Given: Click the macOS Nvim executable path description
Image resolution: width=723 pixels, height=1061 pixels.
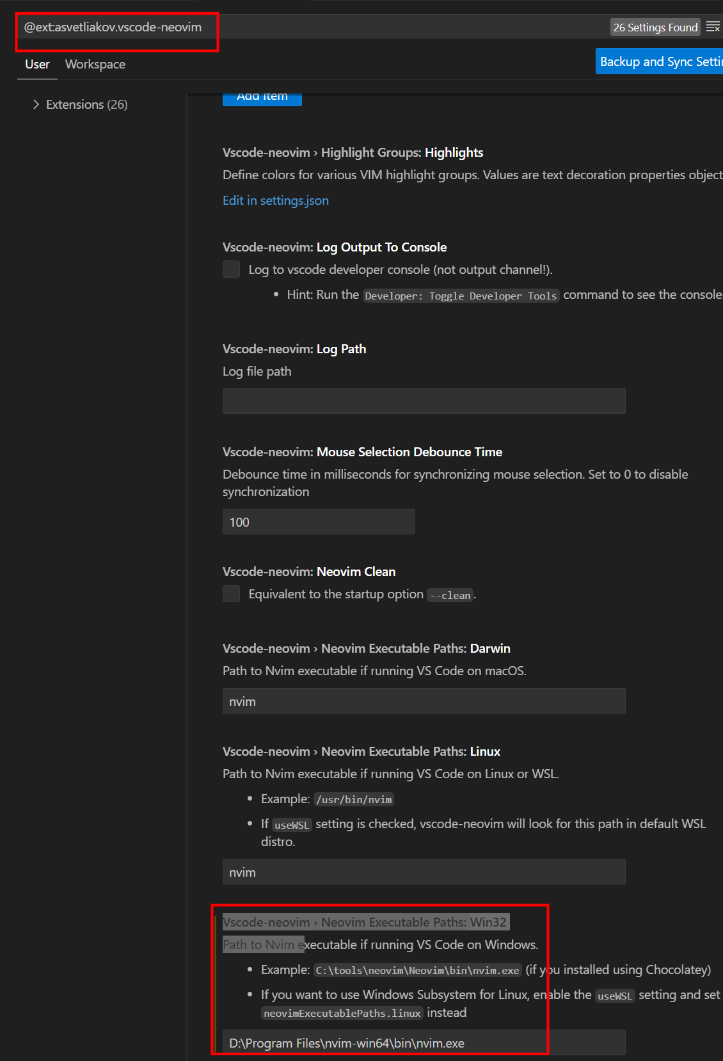Looking at the screenshot, I should [x=374, y=671].
